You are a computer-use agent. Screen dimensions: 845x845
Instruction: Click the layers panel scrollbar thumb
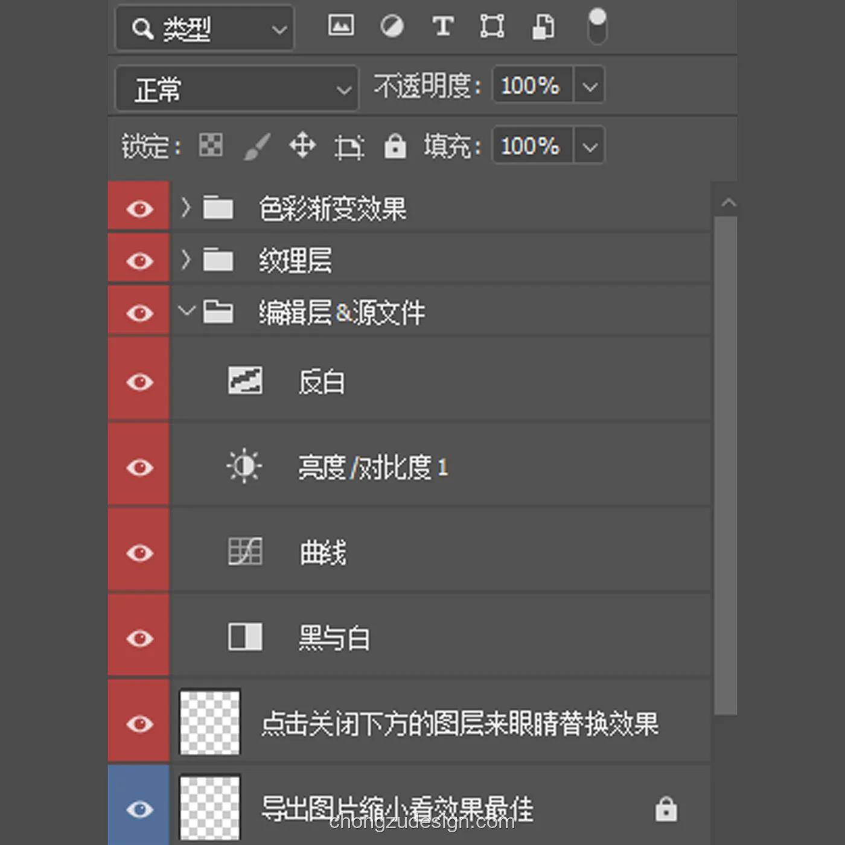coord(725,466)
